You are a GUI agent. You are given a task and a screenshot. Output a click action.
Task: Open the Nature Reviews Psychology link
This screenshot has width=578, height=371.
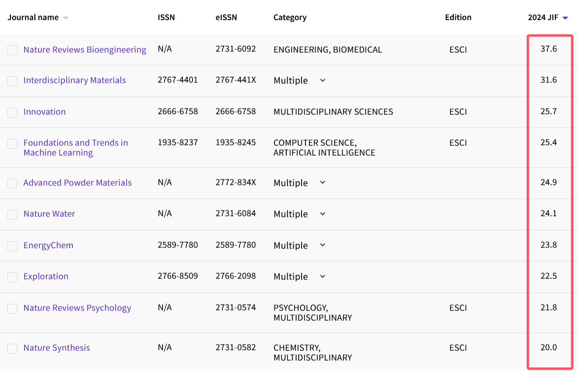click(x=77, y=308)
